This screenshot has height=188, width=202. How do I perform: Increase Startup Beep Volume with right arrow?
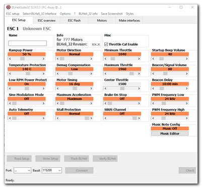(x=187, y=59)
